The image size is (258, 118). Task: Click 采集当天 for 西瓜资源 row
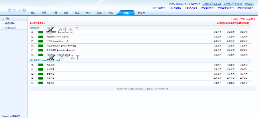point(218,65)
